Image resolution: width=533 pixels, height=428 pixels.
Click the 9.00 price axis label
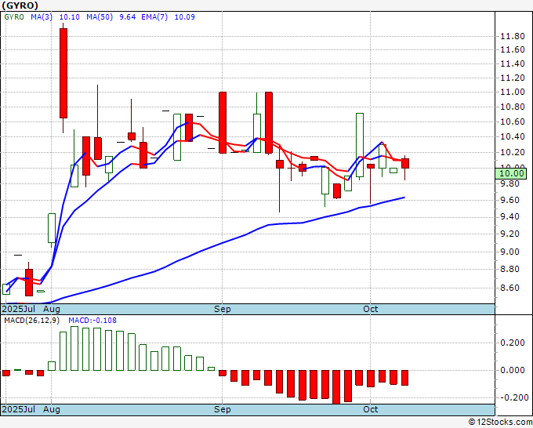point(509,252)
